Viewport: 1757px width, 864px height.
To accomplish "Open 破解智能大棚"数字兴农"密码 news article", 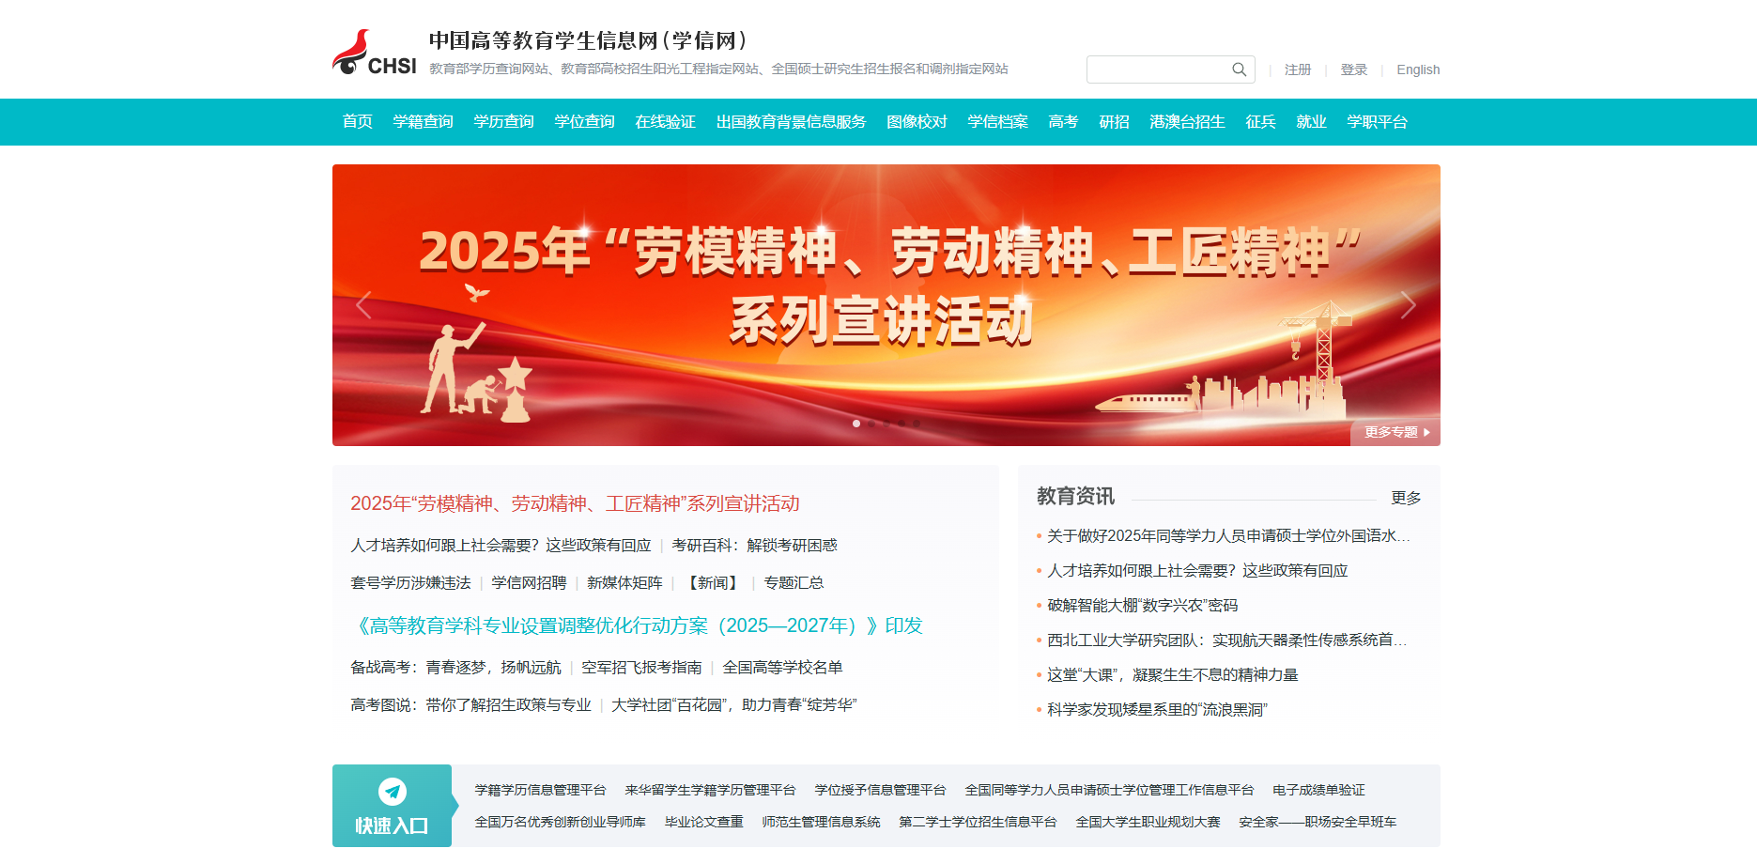I will [1142, 606].
